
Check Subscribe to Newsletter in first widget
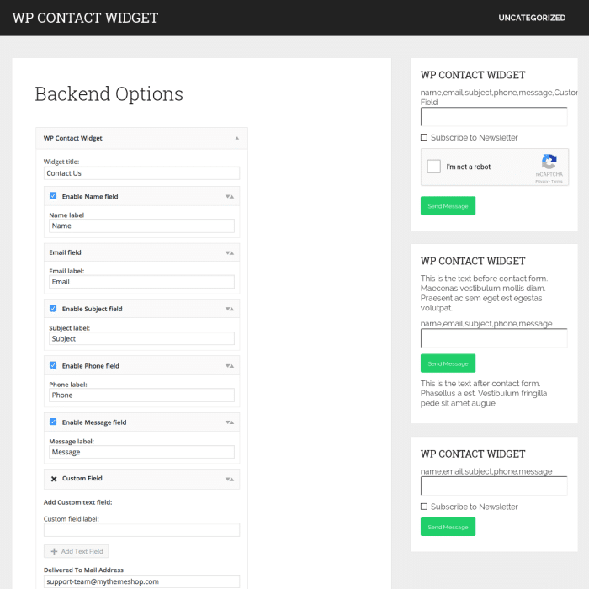(x=424, y=137)
